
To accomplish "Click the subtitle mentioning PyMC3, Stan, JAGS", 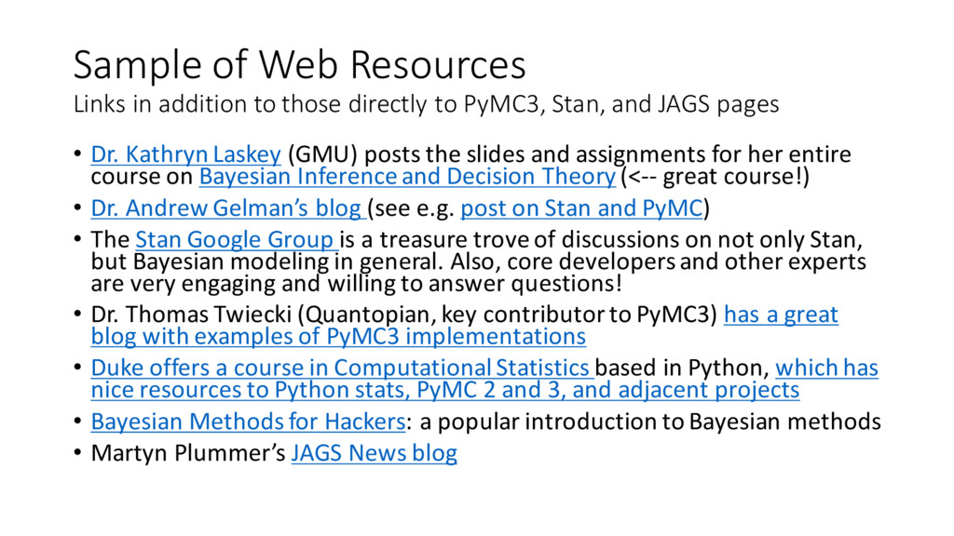I will pos(426,104).
